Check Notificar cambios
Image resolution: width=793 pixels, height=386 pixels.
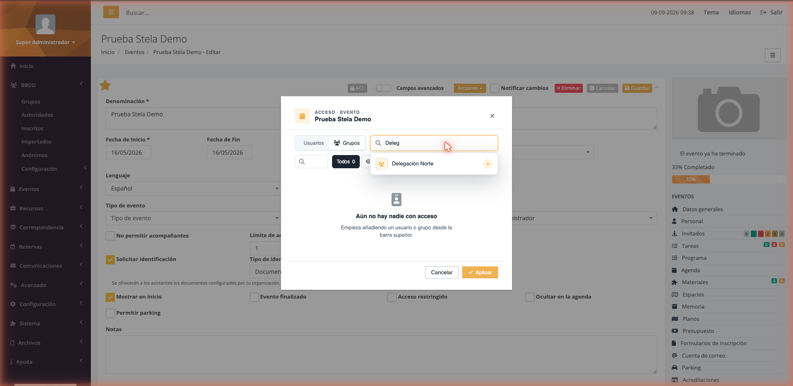coord(495,88)
